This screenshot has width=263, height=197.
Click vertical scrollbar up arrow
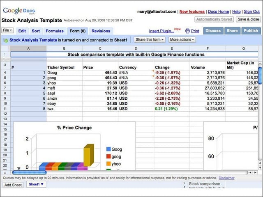click(x=260, y=163)
